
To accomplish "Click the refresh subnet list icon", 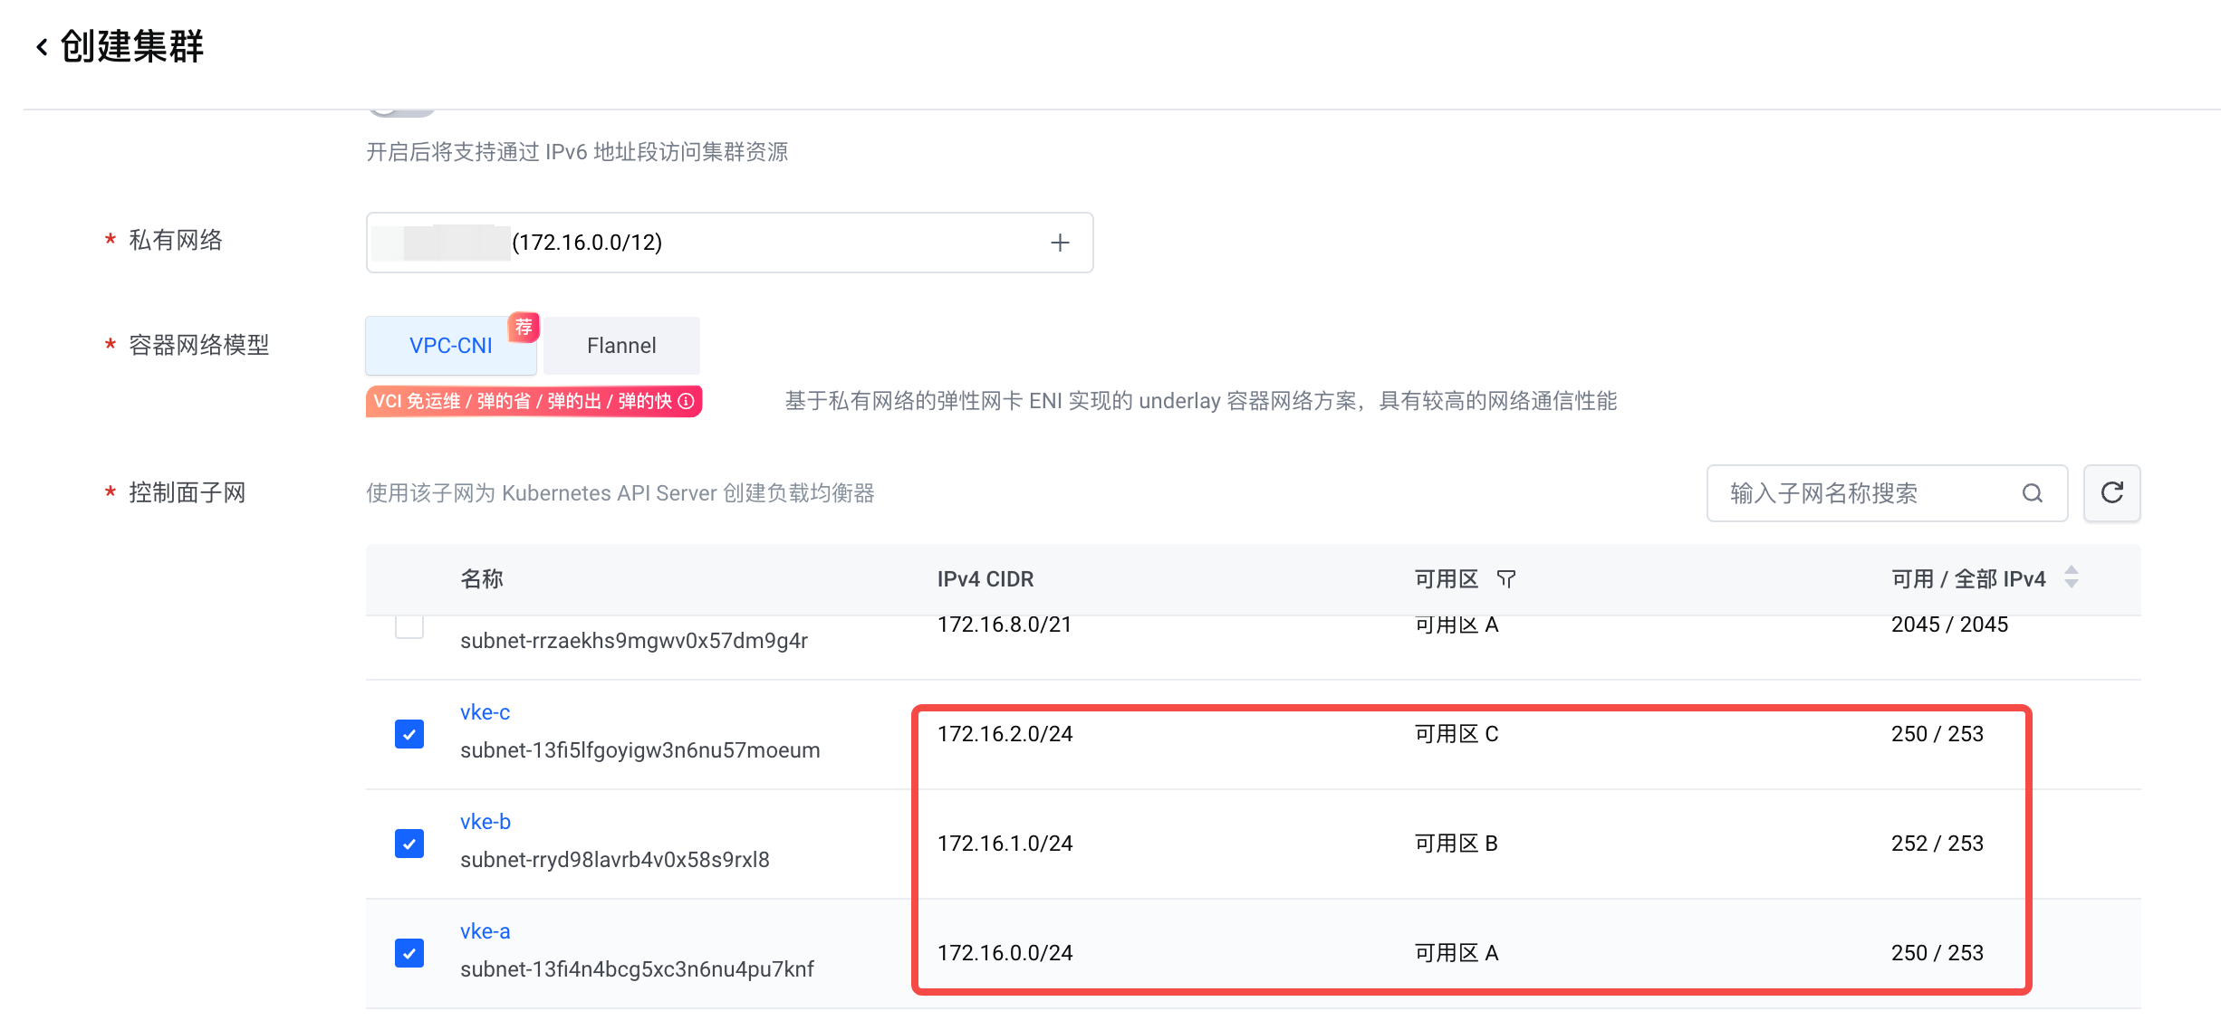I will click(2111, 493).
